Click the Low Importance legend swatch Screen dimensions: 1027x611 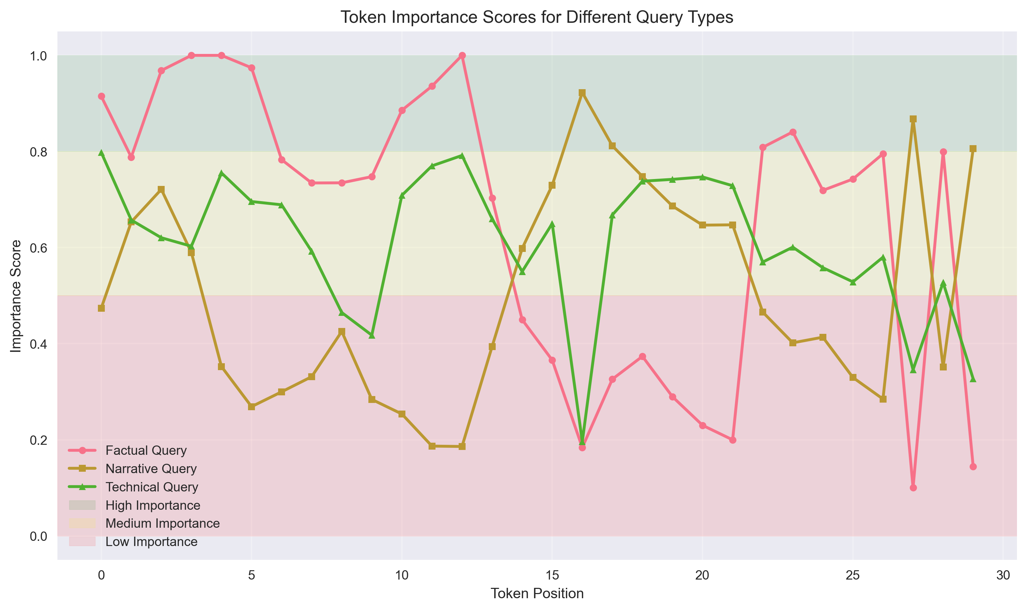(82, 542)
